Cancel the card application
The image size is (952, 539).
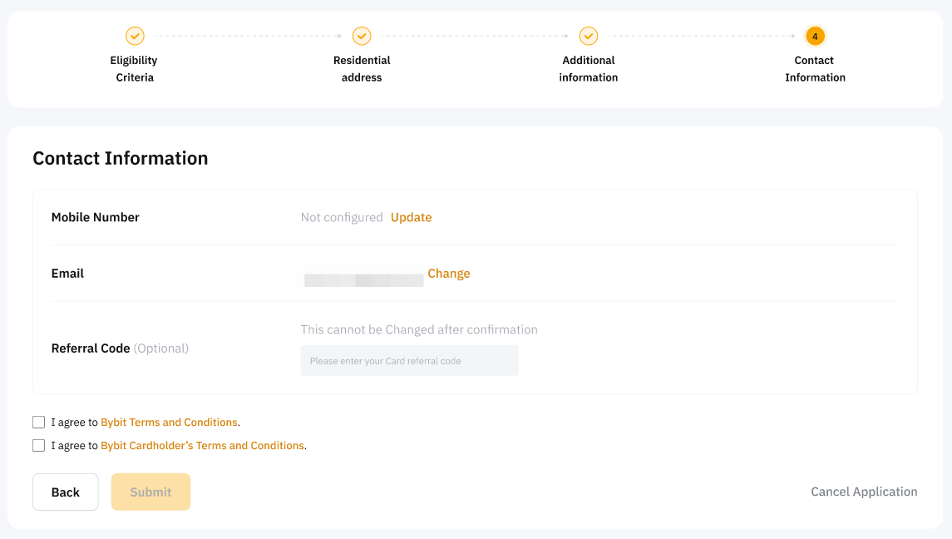(864, 492)
